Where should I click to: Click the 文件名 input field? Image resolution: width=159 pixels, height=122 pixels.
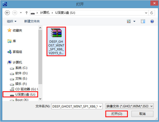[x=77, y=106]
